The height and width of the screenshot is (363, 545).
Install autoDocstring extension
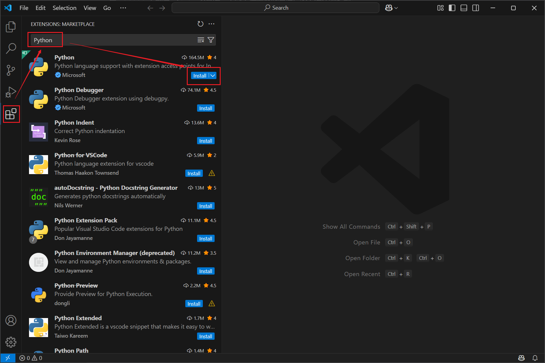[x=206, y=206]
